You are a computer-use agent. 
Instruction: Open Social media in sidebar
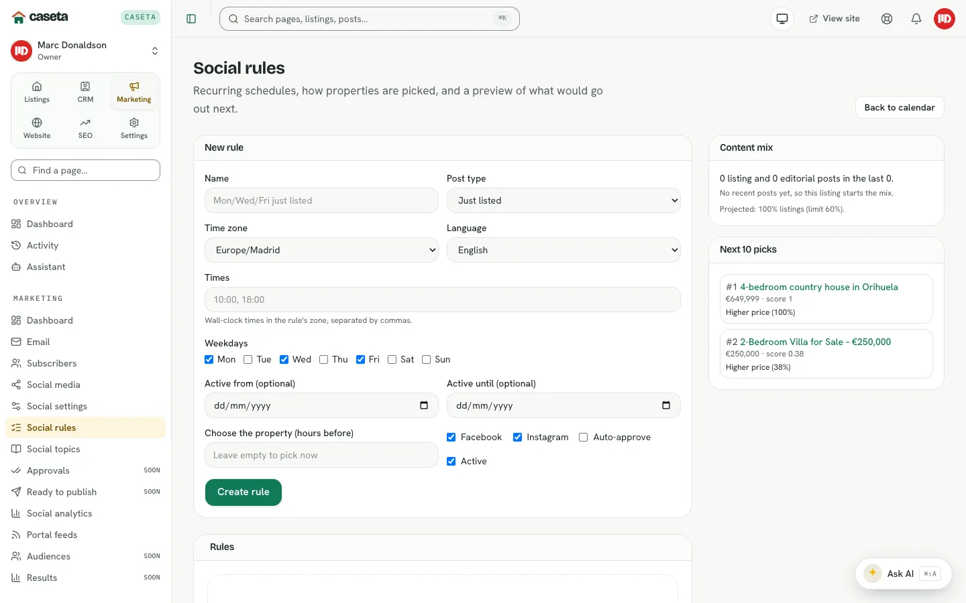tap(85, 385)
